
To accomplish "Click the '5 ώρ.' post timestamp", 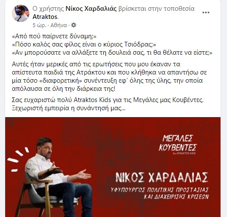I will coord(39,25).
